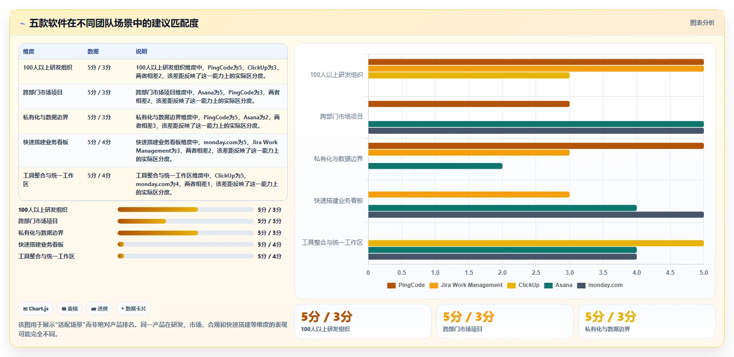The height and width of the screenshot is (357, 734).
Task: Select the 快速搭建业务看板 table row name
Action: coord(46,142)
